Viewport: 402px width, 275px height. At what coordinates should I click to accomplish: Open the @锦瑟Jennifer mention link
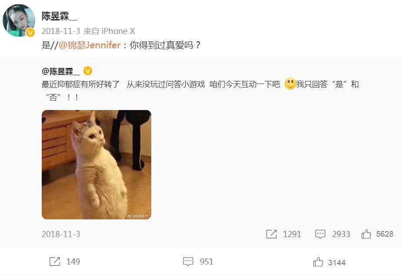coord(90,45)
